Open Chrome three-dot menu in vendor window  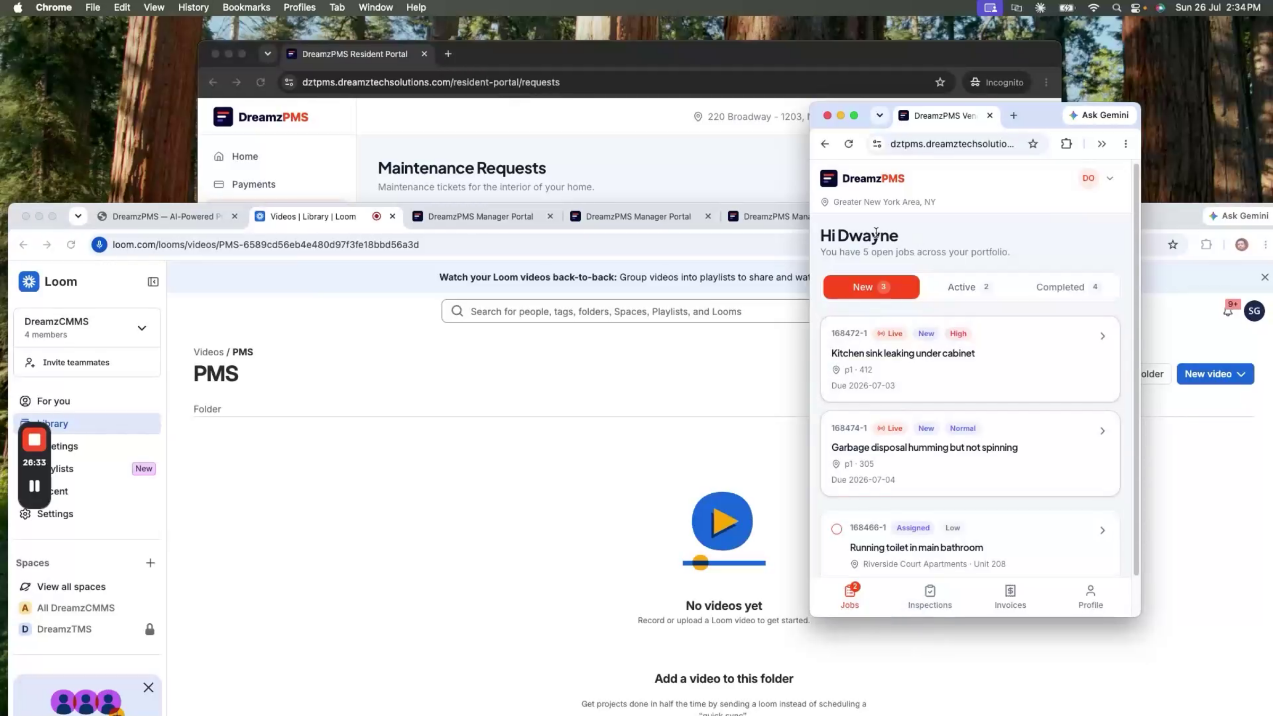pyautogui.click(x=1126, y=144)
